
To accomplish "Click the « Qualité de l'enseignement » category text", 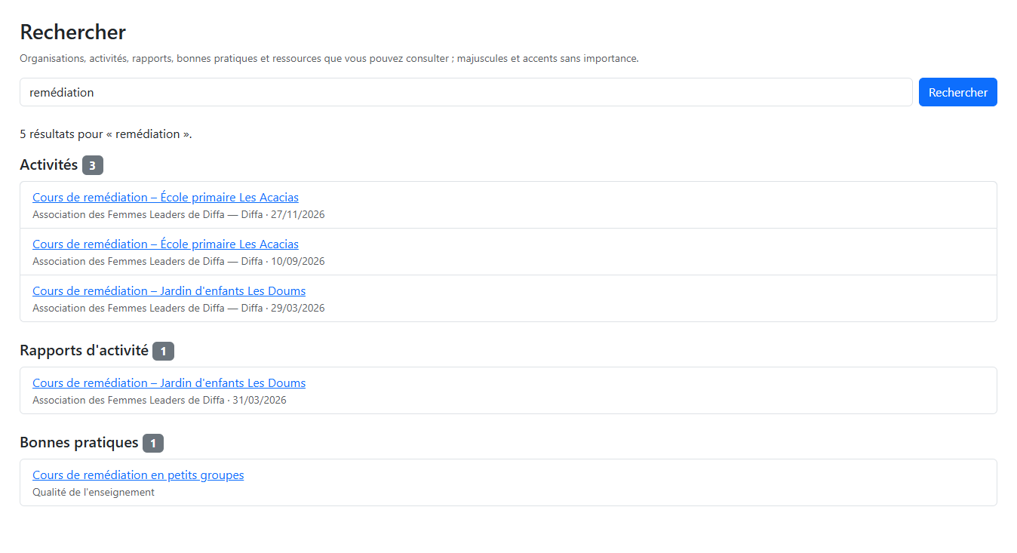I will point(94,493).
